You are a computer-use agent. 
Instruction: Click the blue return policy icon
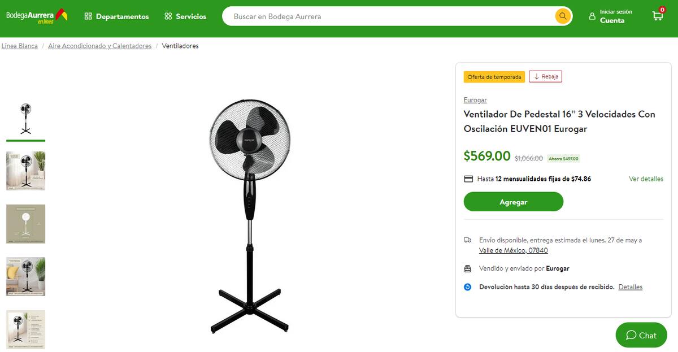point(468,287)
